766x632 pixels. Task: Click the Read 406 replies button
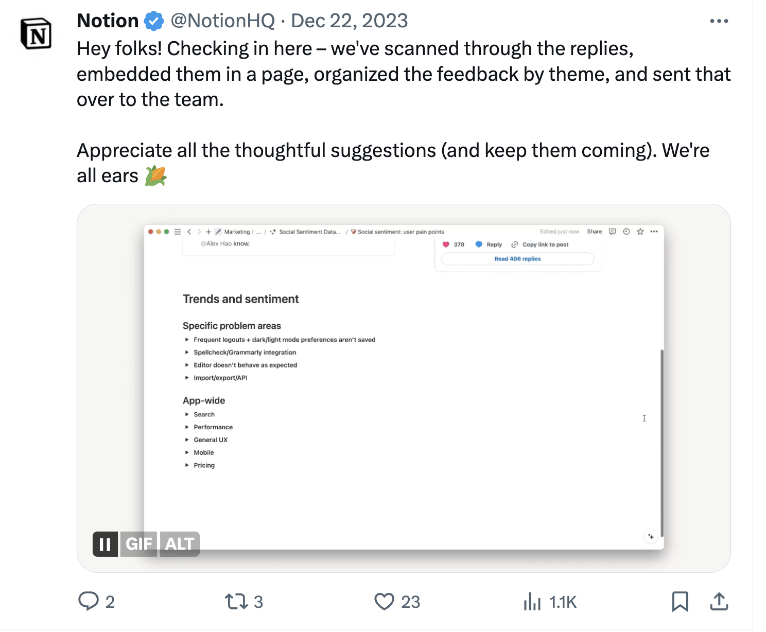pos(517,258)
